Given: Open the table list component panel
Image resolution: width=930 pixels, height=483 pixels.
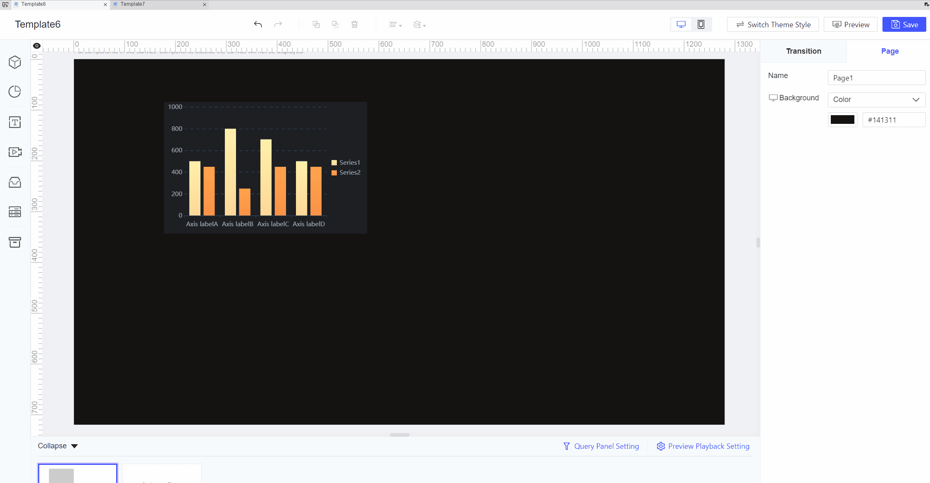Looking at the screenshot, I should 15,212.
